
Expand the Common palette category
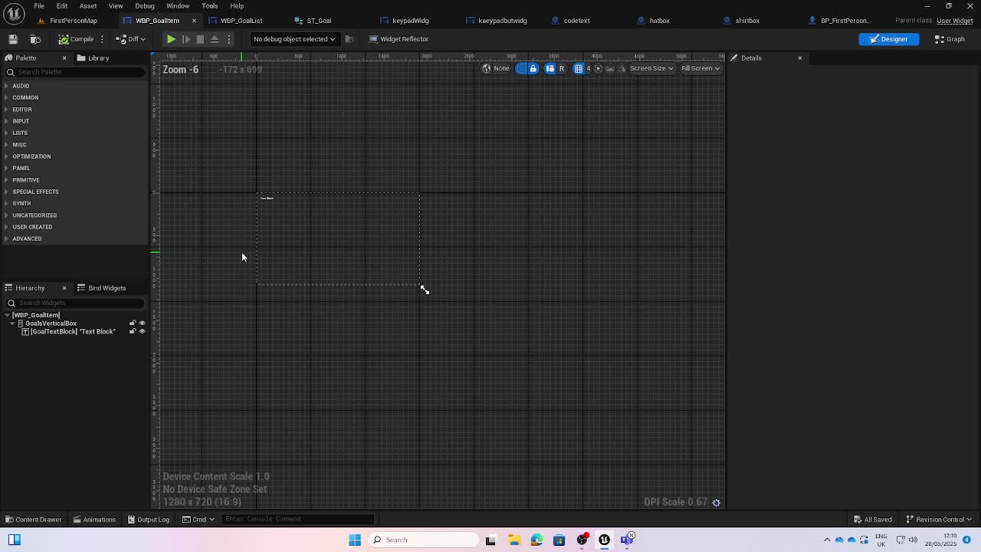tap(25, 97)
